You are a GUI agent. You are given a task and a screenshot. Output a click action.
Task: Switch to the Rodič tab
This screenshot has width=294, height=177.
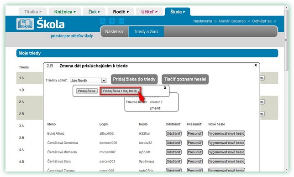click(x=121, y=11)
